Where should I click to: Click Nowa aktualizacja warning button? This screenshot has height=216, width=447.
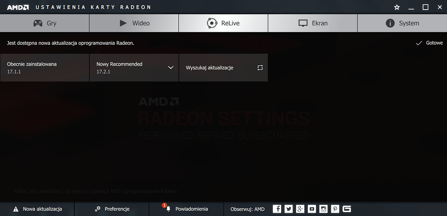[x=38, y=209]
